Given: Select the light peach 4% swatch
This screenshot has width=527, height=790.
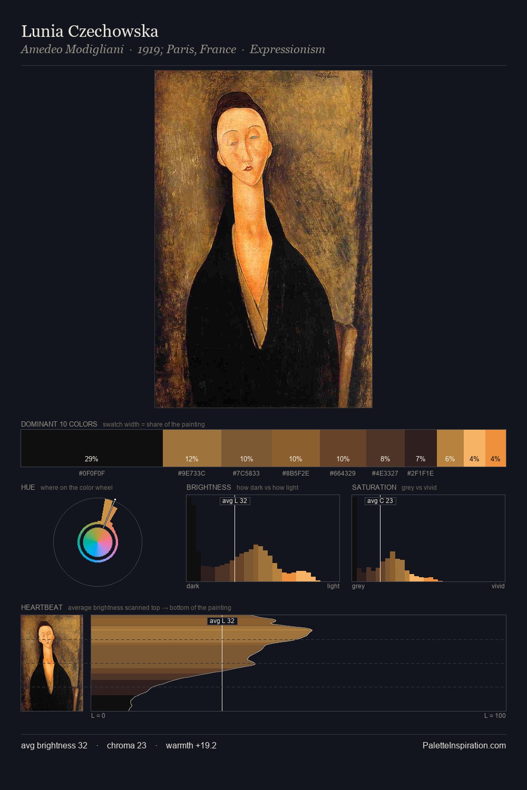Looking at the screenshot, I should [474, 448].
